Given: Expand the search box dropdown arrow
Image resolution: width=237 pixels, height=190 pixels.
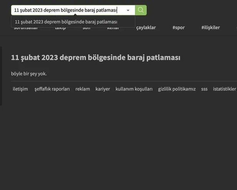Looking at the screenshot, I should coord(128,10).
